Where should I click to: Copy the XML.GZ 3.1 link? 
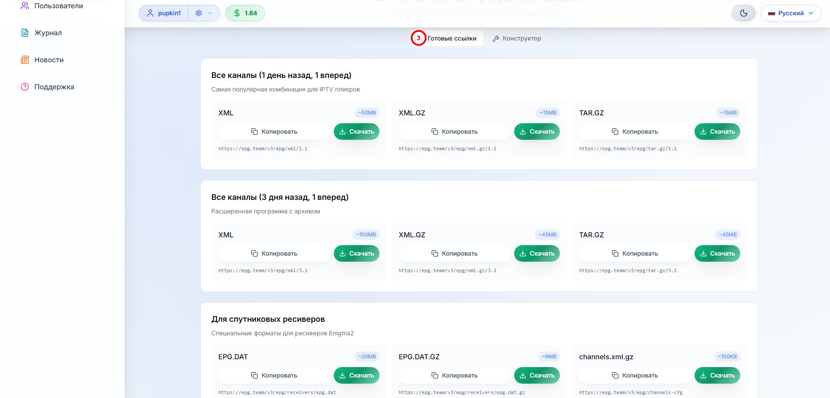pos(454,253)
